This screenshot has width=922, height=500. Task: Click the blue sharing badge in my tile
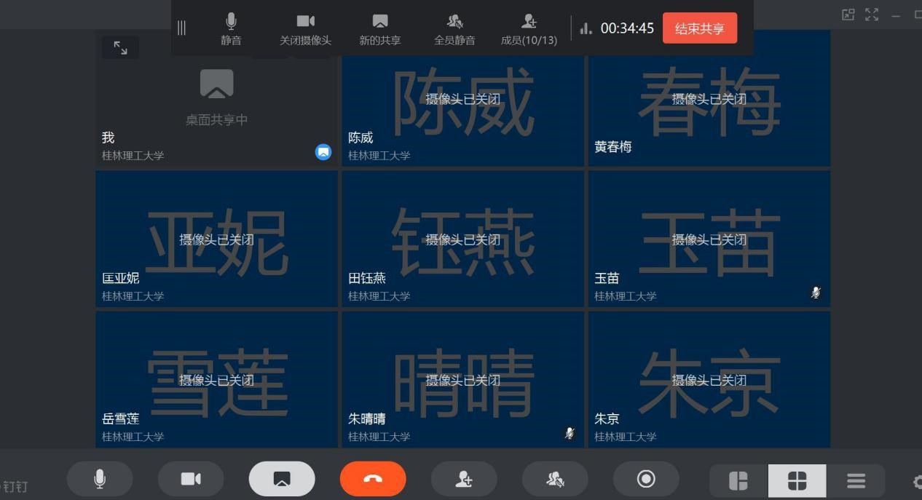click(323, 151)
